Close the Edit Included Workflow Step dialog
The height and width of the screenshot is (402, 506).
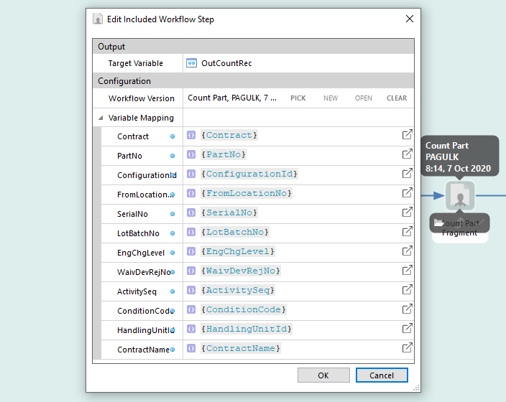pyautogui.click(x=410, y=19)
